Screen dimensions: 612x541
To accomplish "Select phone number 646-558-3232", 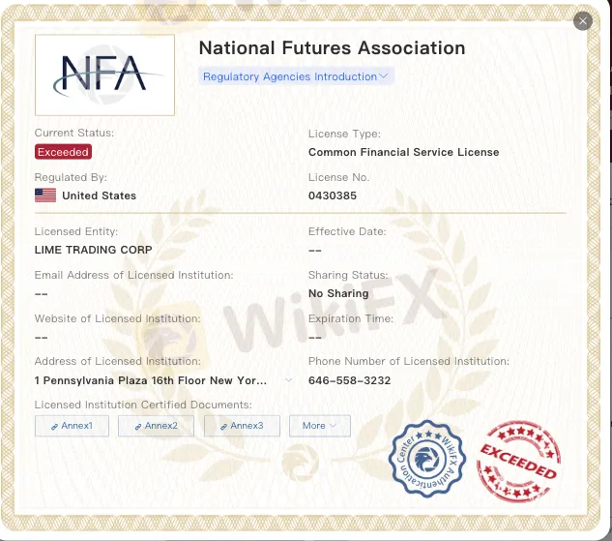I will pos(349,380).
